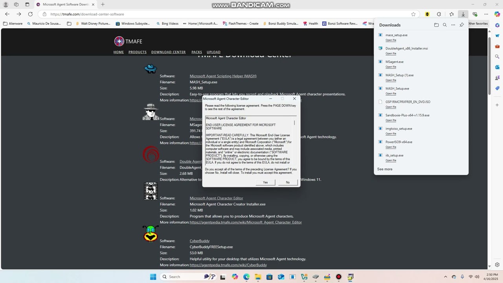Image resolution: width=503 pixels, height=283 pixels.
Task: Open file for DoubleAgent_x86_Installer.msi
Action: 391,53
